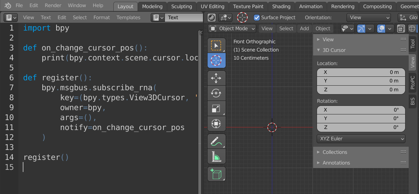Select the Rotate tool

coord(217,93)
